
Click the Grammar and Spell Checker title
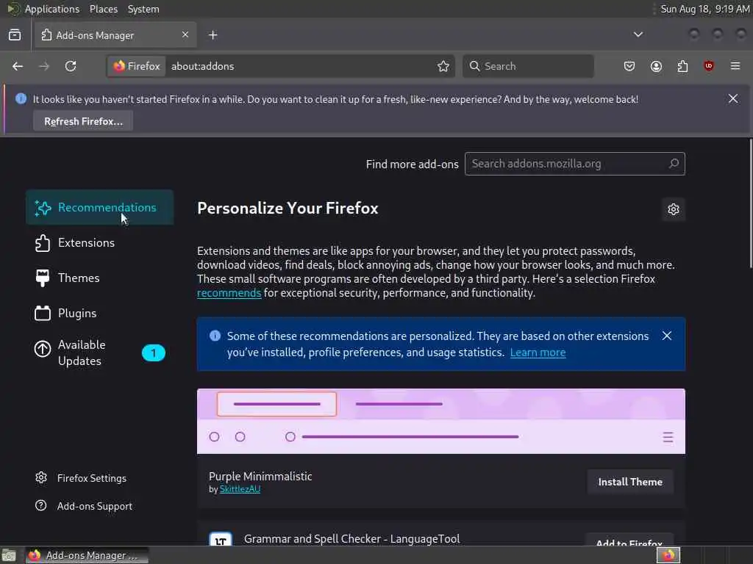352,538
